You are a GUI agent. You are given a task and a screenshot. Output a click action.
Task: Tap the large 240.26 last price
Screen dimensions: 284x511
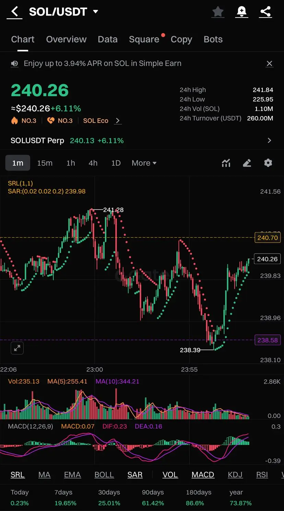click(x=40, y=90)
